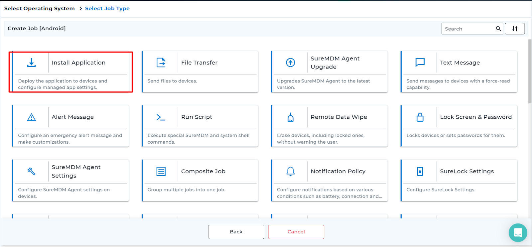Click the File Transfer document-arrow icon
Image resolution: width=532 pixels, height=247 pixels.
point(161,62)
